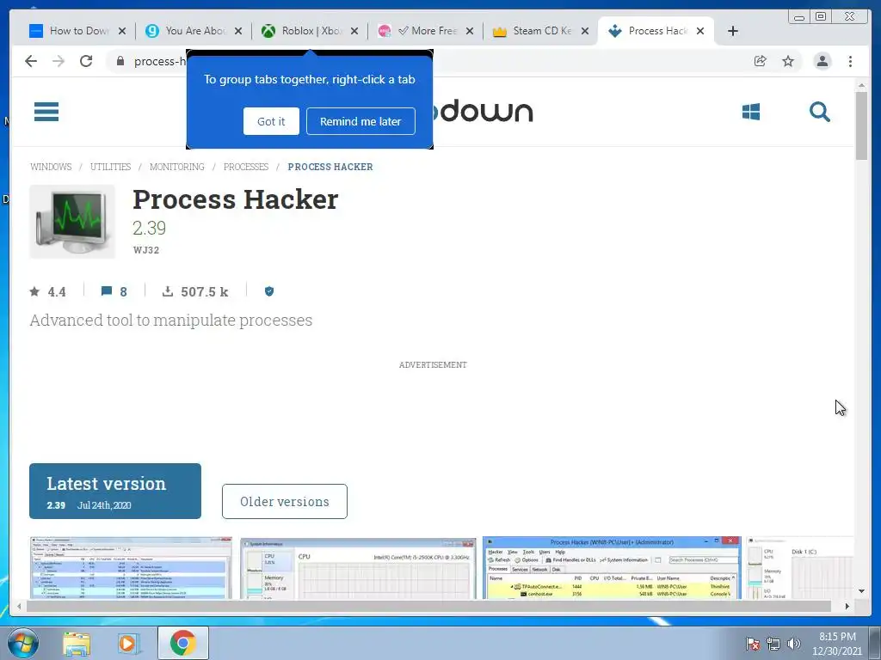Click the horizontal scrollbar left arrow
This screenshot has width=881, height=660.
[x=19, y=606]
